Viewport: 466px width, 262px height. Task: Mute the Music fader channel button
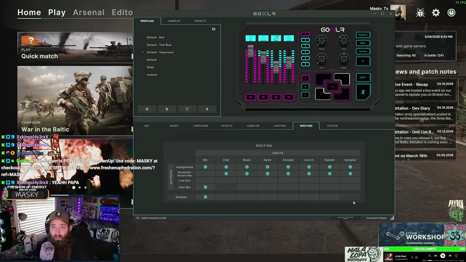pos(276,97)
